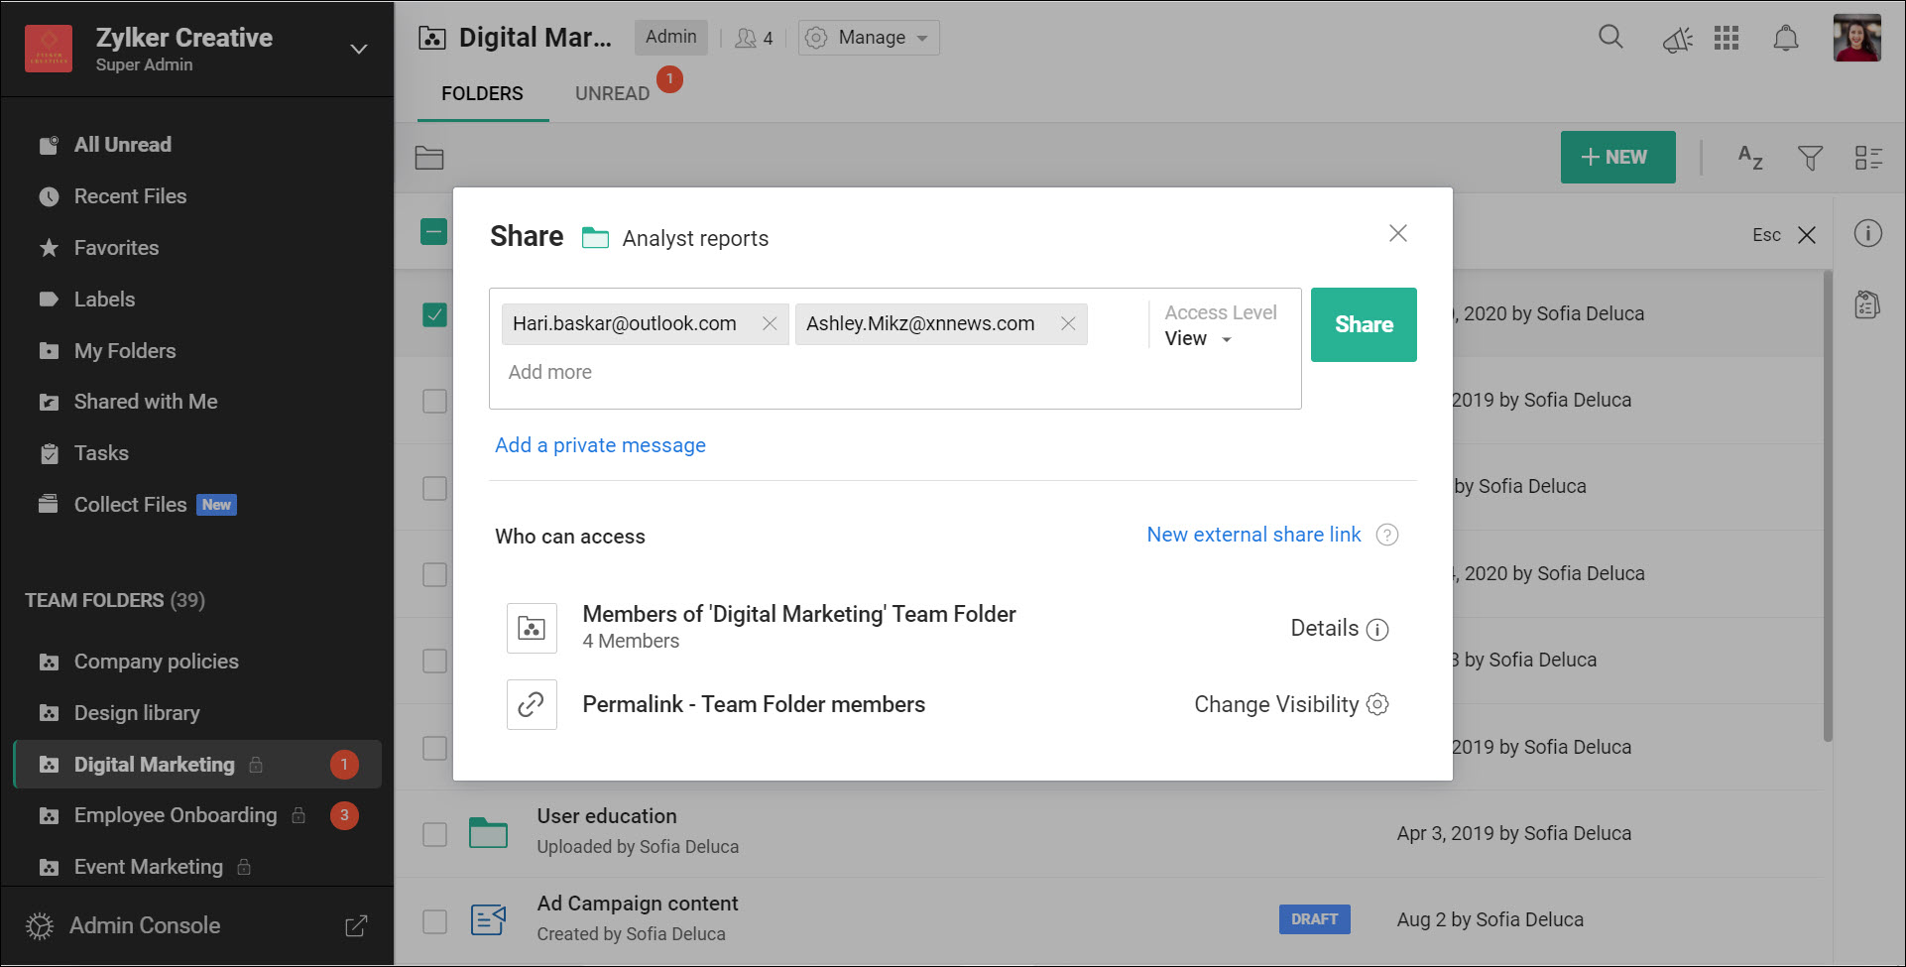Image resolution: width=1906 pixels, height=967 pixels.
Task: Open the search icon
Action: coord(1610,38)
